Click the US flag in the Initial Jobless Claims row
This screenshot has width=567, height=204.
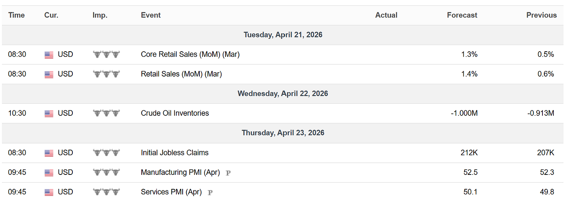(x=49, y=153)
